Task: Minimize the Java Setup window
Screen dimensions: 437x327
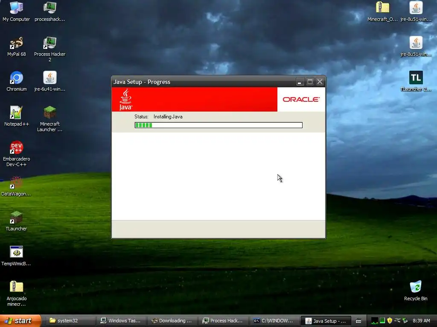Action: pos(300,82)
